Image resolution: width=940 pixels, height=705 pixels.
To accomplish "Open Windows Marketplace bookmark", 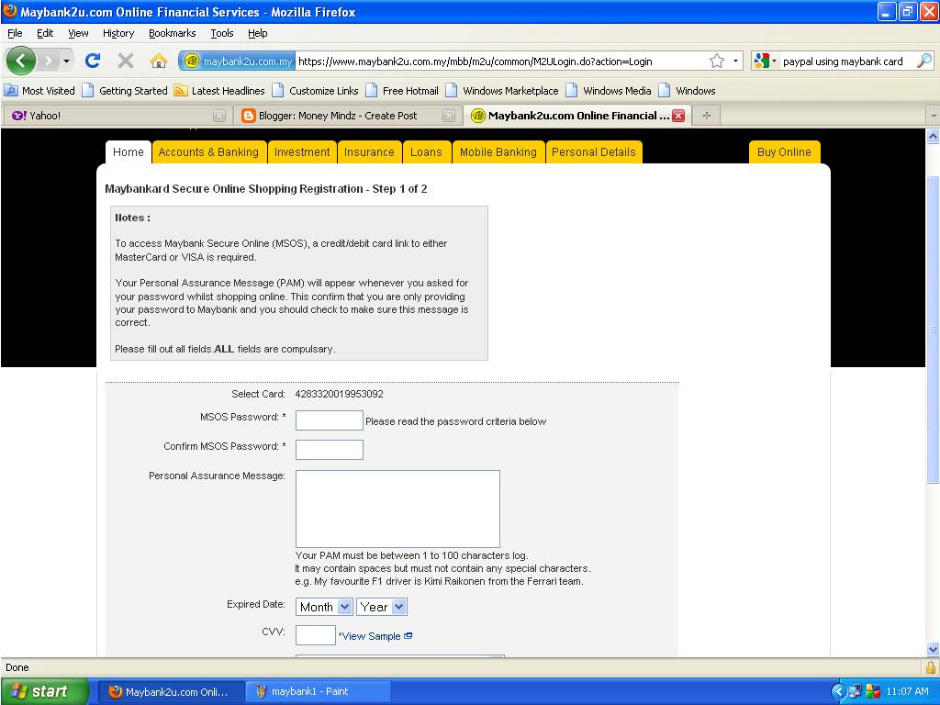I will point(502,91).
